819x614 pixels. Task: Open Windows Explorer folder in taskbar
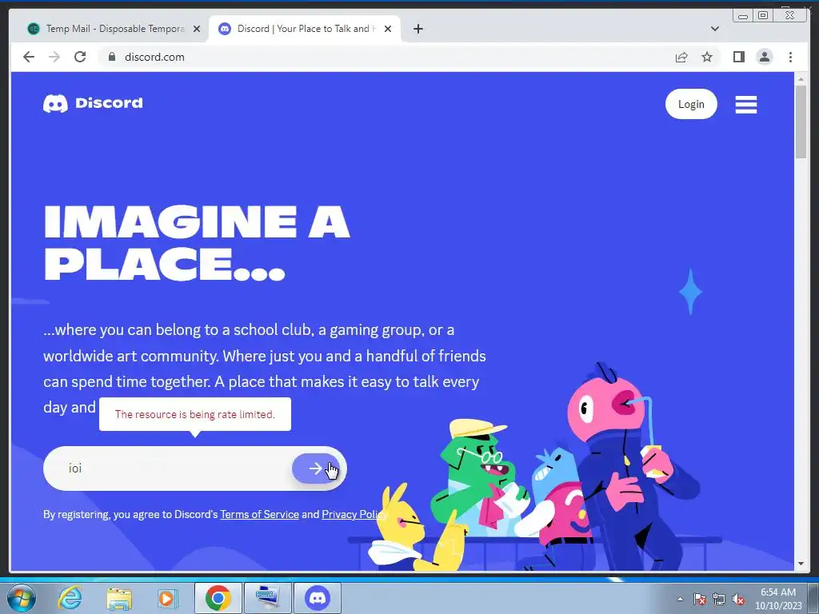coord(120,598)
